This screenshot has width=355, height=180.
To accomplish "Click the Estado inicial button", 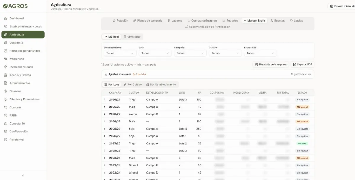I will [342, 6].
